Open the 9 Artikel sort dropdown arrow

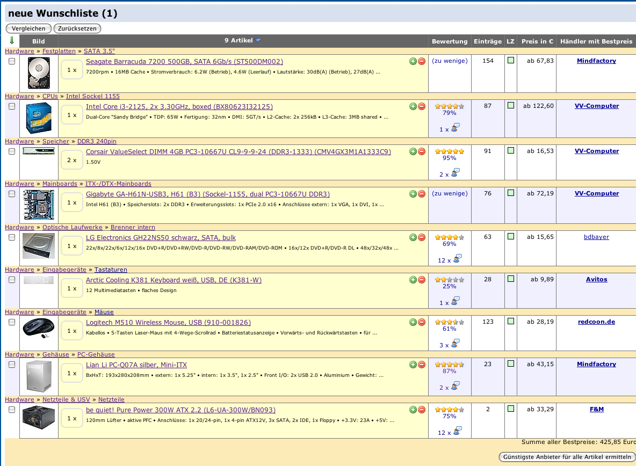click(257, 40)
